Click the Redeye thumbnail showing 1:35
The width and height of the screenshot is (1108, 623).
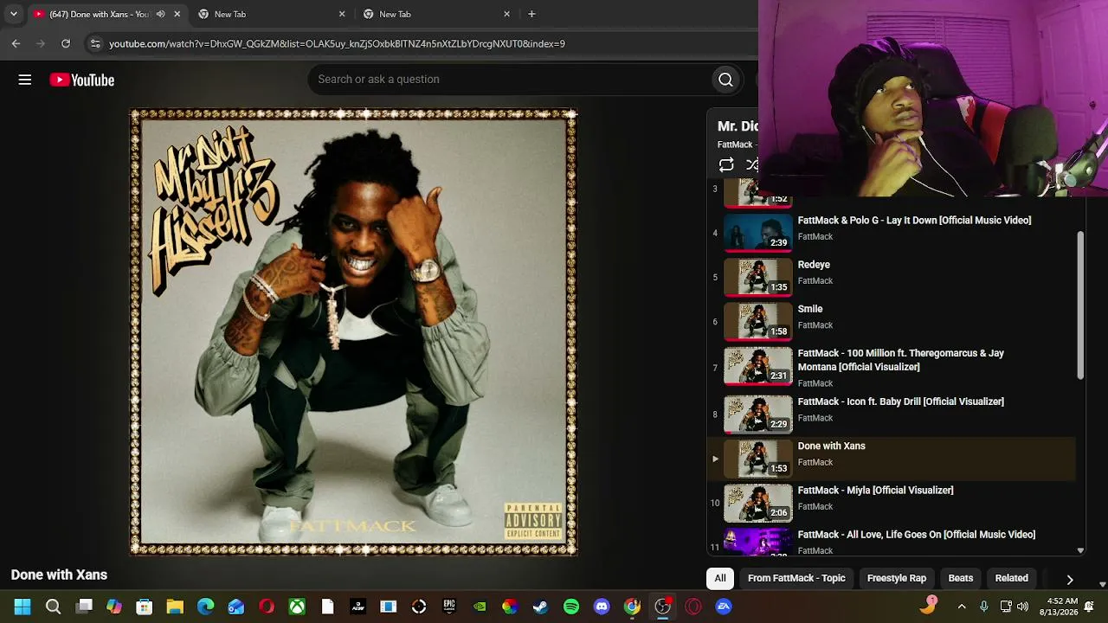tap(758, 277)
